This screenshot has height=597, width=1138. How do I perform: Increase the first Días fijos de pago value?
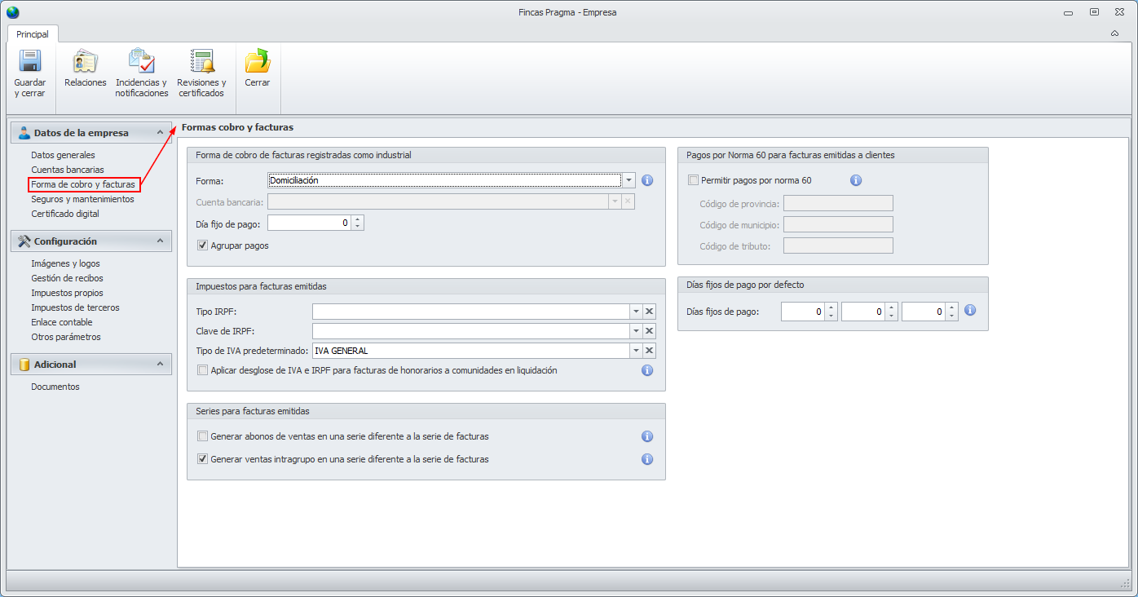[831, 307]
